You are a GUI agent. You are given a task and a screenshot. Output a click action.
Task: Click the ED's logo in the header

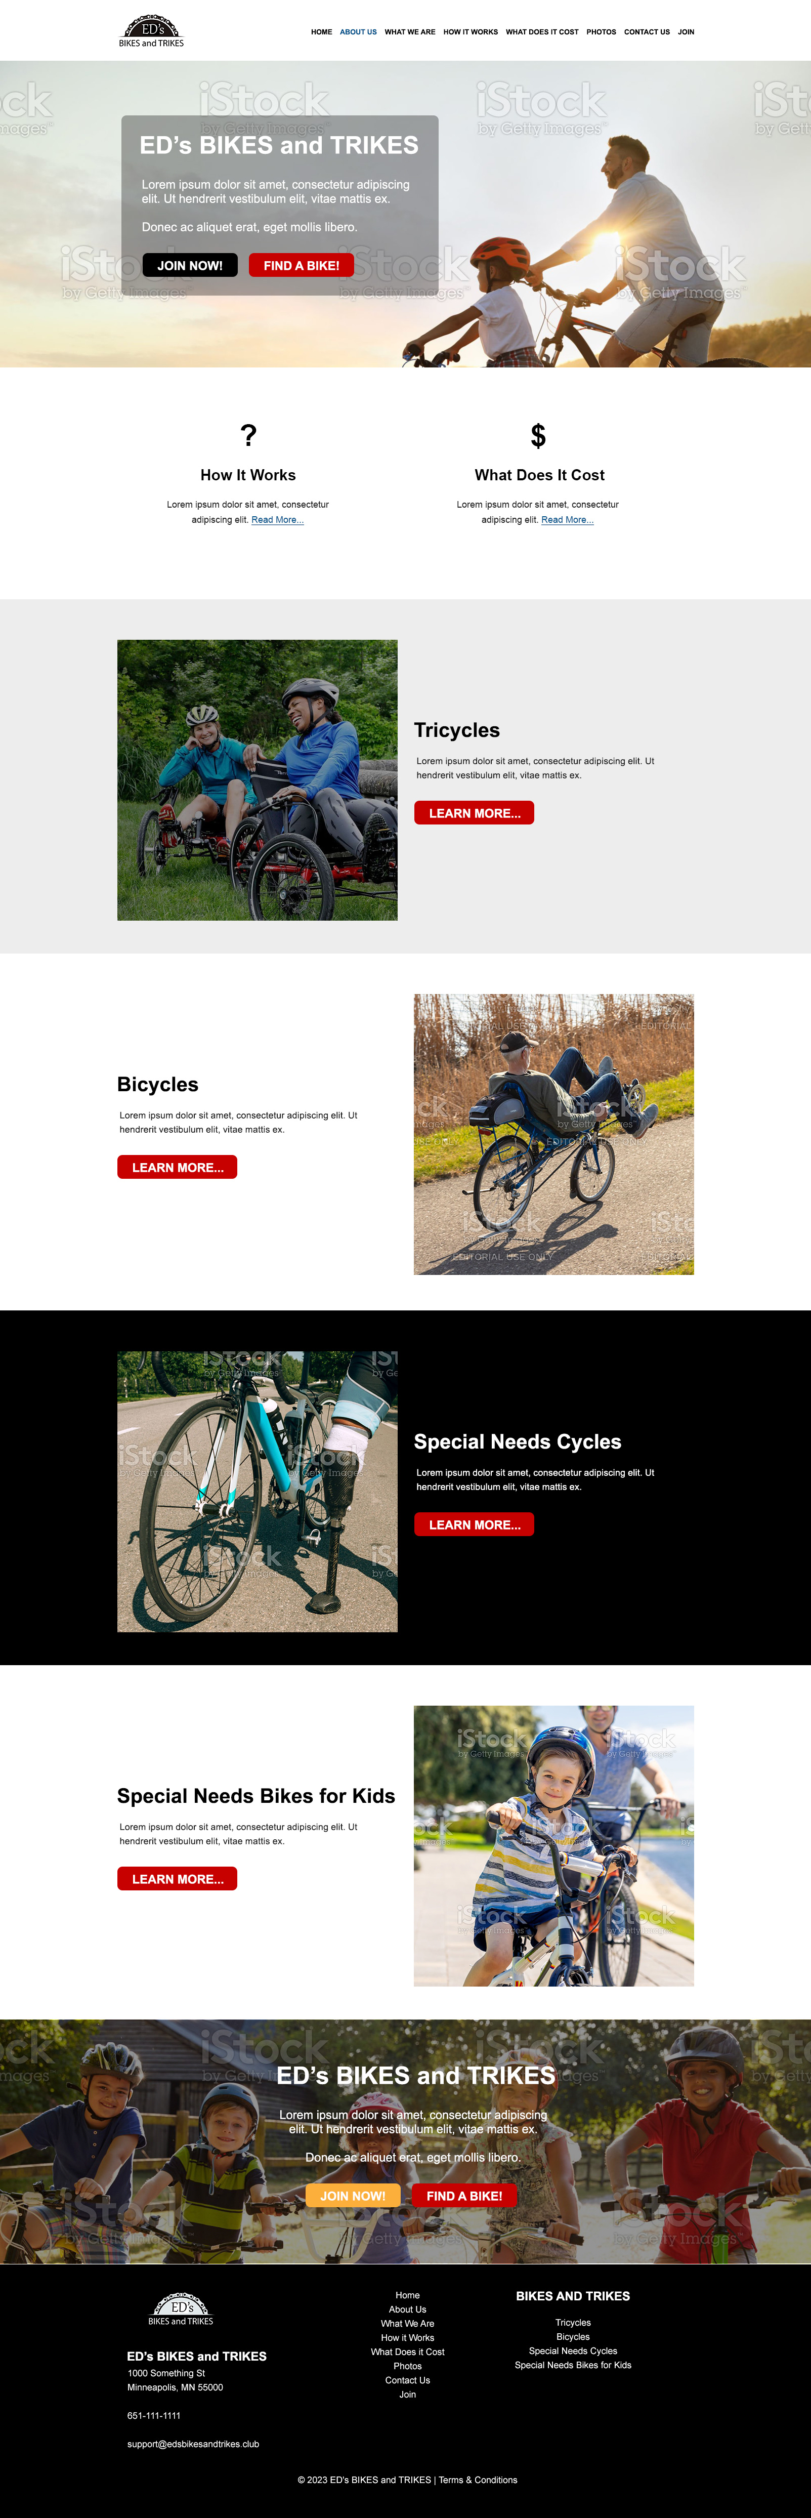coord(151,31)
